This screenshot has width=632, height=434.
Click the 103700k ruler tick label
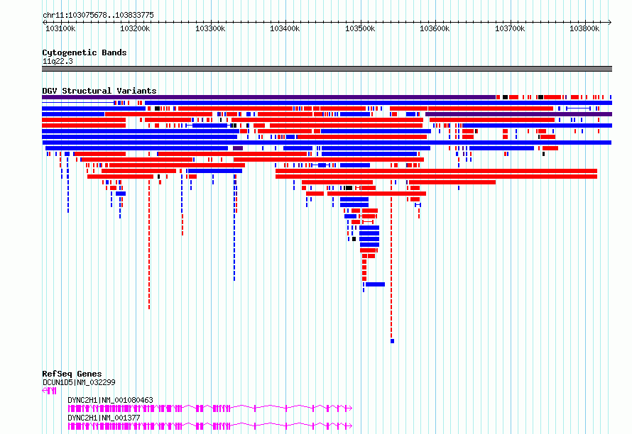[x=510, y=28]
